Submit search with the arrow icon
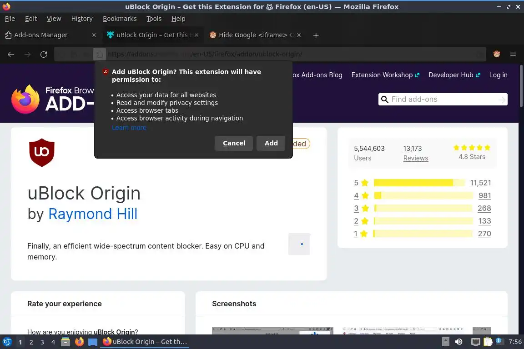The image size is (524, 349). click(501, 100)
